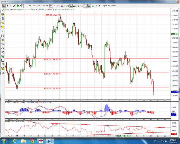Image resolution: width=180 pixels, height=144 pixels.
Task: Select the rectangle shape tool
Action: [x=3, y=60]
